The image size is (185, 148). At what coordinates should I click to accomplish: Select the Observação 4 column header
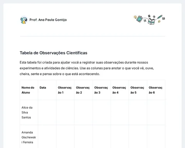(x=120, y=90)
